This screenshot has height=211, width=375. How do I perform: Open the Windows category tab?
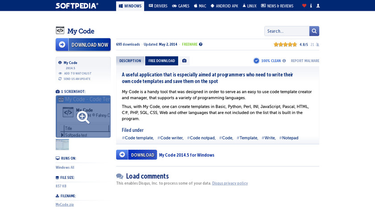point(130,6)
